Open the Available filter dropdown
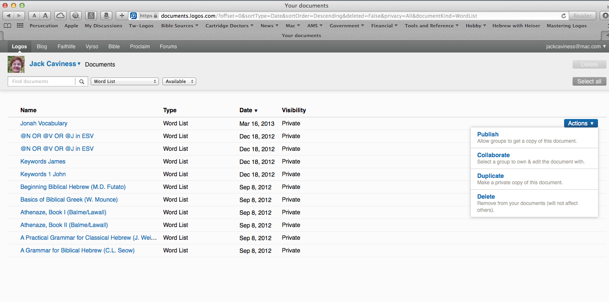Viewport: 609px width, 302px height. [x=179, y=81]
